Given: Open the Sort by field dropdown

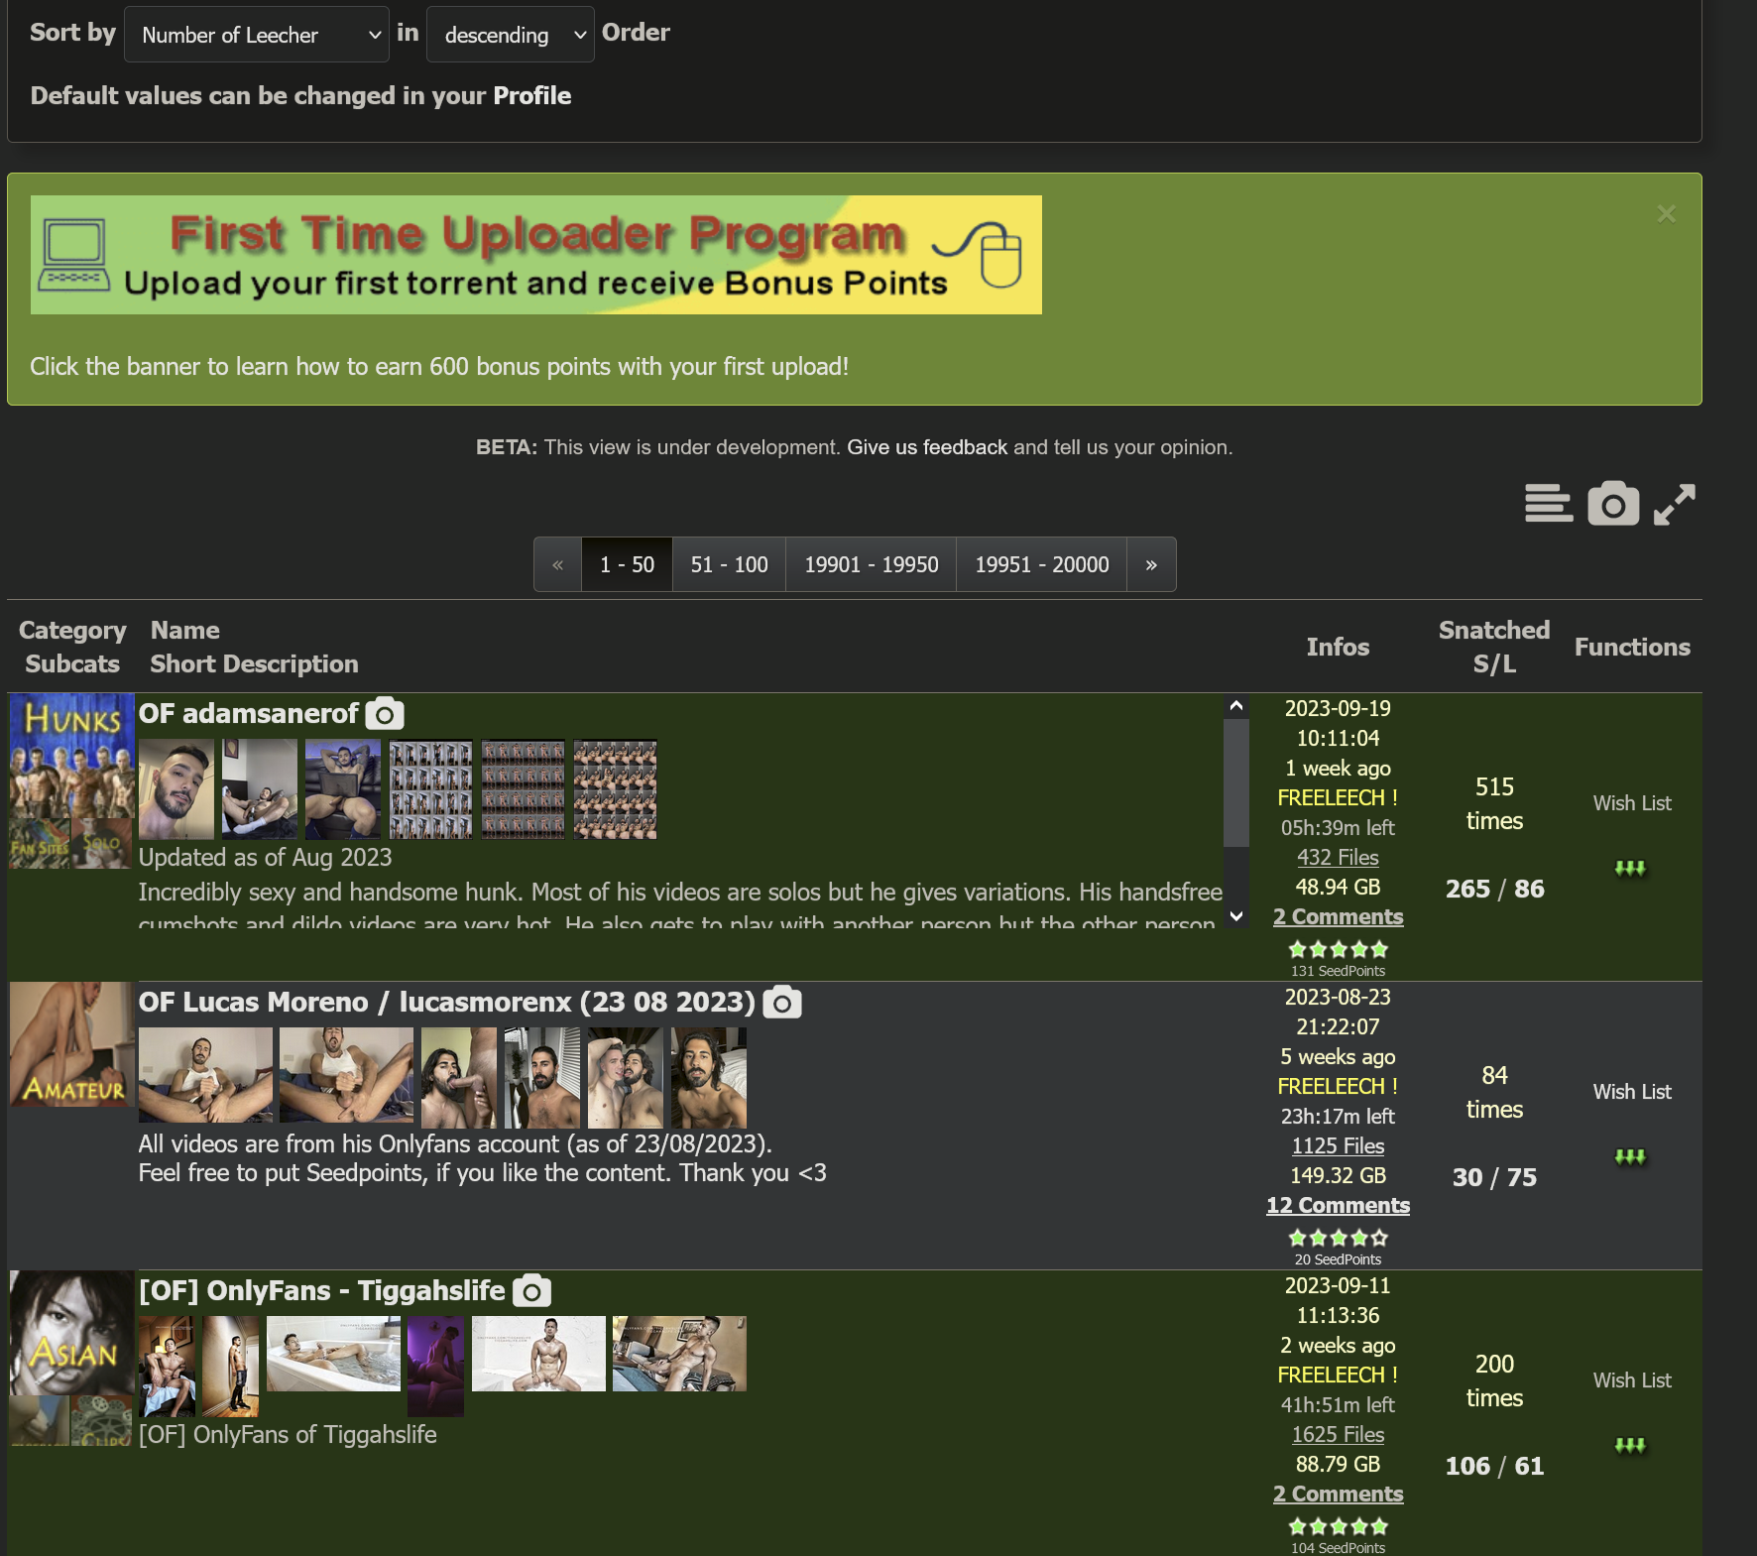Looking at the screenshot, I should pyautogui.click(x=256, y=34).
